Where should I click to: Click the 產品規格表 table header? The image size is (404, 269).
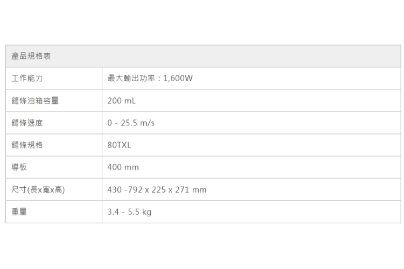click(x=31, y=56)
